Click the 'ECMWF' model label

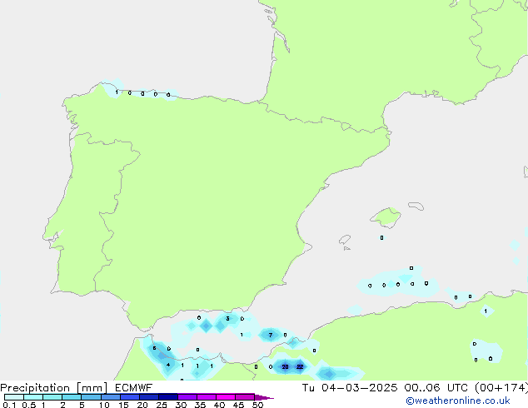133,388
